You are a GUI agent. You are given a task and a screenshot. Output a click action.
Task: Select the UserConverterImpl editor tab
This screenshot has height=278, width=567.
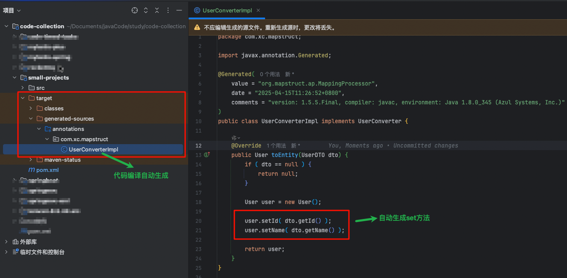click(x=227, y=10)
